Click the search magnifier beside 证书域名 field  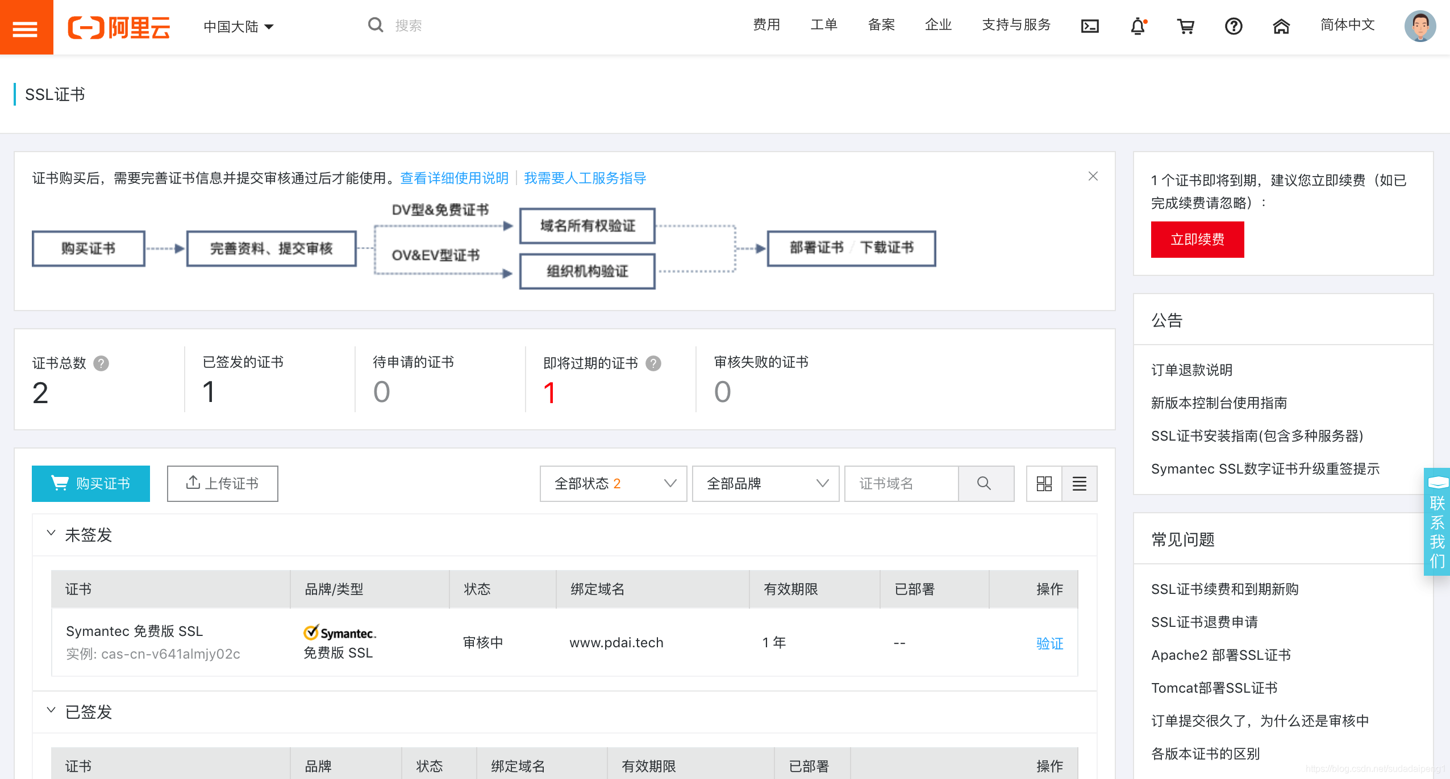point(986,484)
